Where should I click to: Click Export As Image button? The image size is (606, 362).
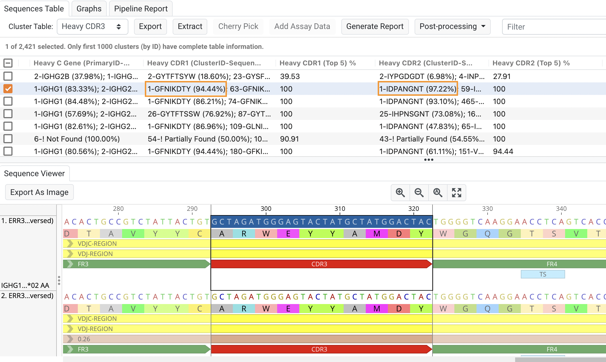coord(39,192)
